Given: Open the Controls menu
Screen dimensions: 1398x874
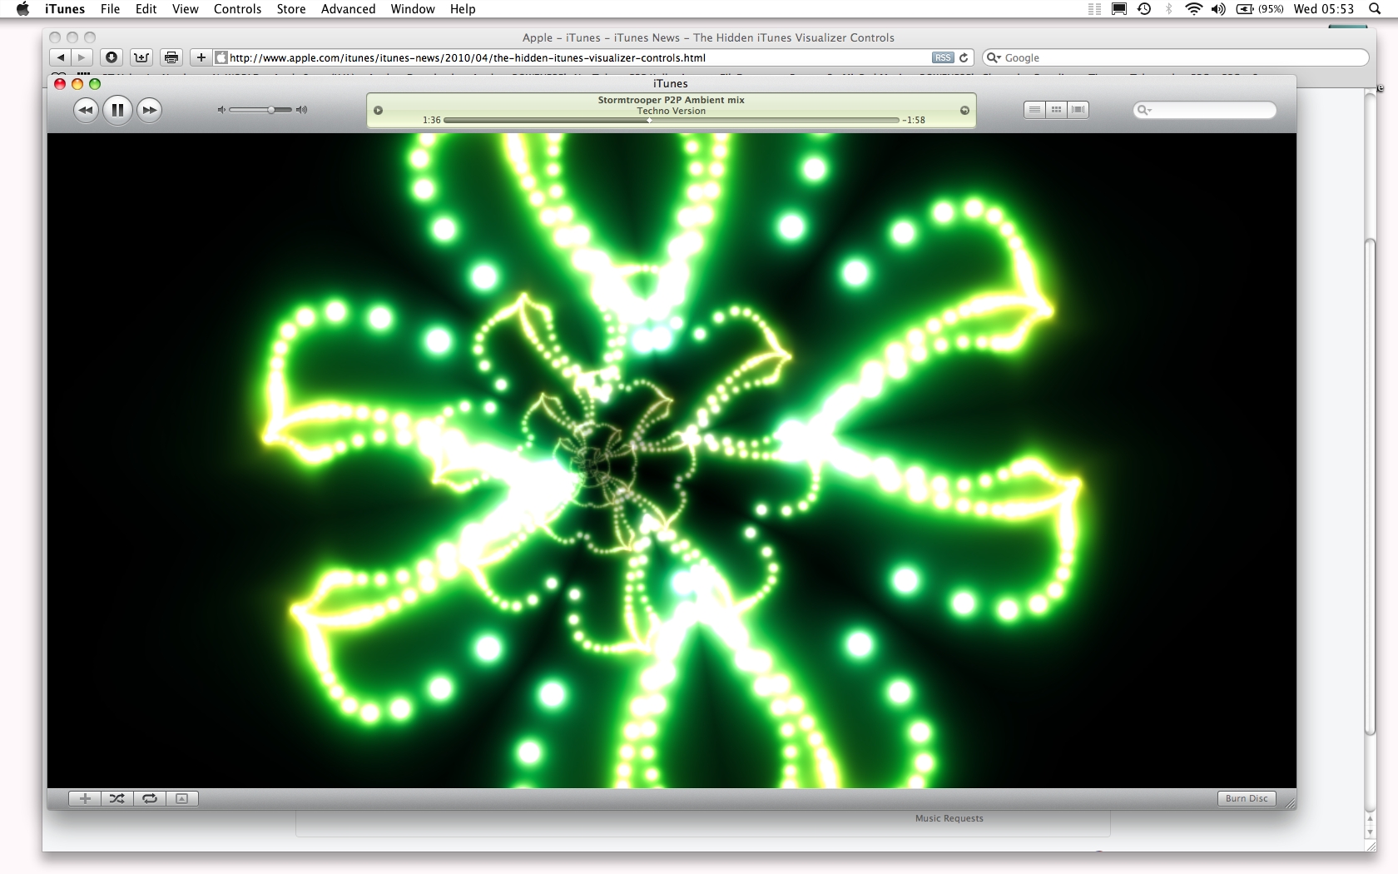Looking at the screenshot, I should click(237, 9).
